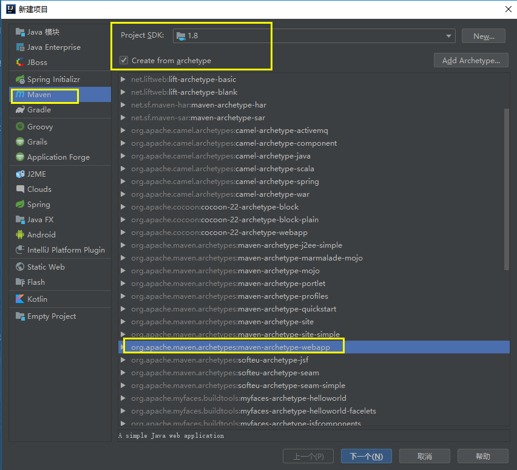Click the J2ME icon

click(20, 174)
